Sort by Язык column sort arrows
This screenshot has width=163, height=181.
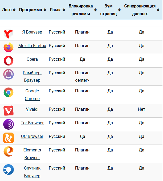point(64,10)
